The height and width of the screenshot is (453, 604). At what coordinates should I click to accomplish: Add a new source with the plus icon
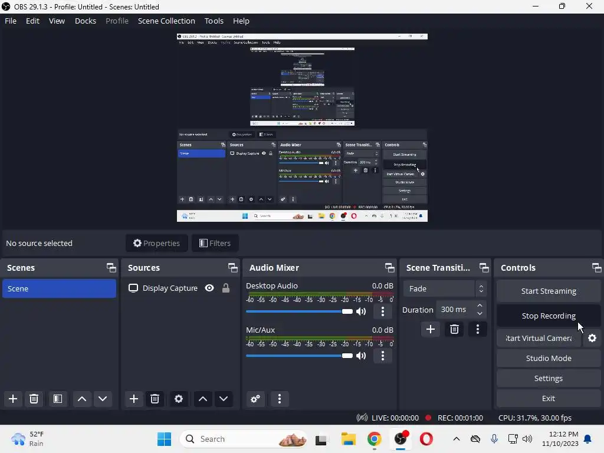pos(134,399)
